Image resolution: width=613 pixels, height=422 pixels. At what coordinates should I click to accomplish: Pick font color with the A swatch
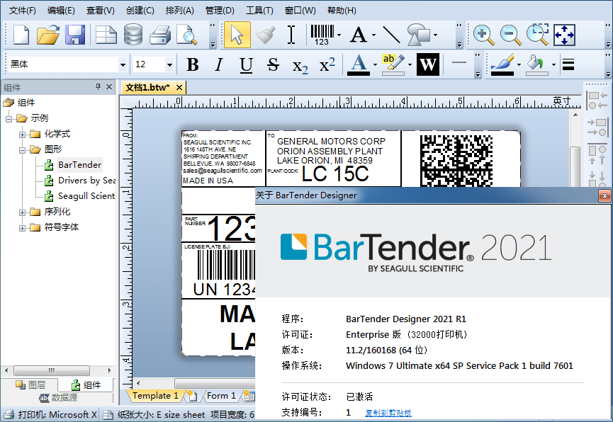(x=359, y=64)
